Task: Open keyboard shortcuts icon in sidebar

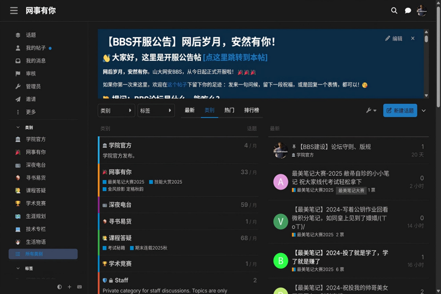Action: pyautogui.click(x=80, y=287)
